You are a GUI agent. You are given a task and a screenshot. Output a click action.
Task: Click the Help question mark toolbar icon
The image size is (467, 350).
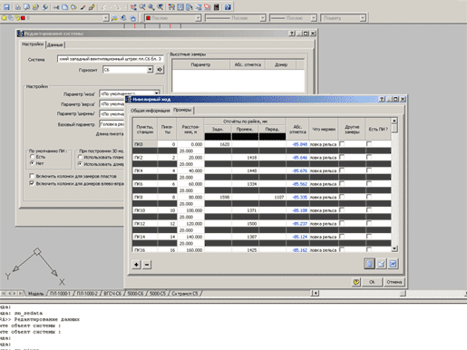pyautogui.click(x=228, y=6)
